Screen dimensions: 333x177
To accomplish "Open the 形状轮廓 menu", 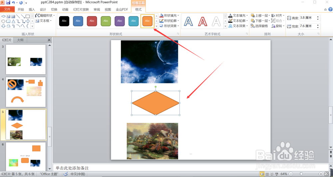I will (x=169, y=21).
